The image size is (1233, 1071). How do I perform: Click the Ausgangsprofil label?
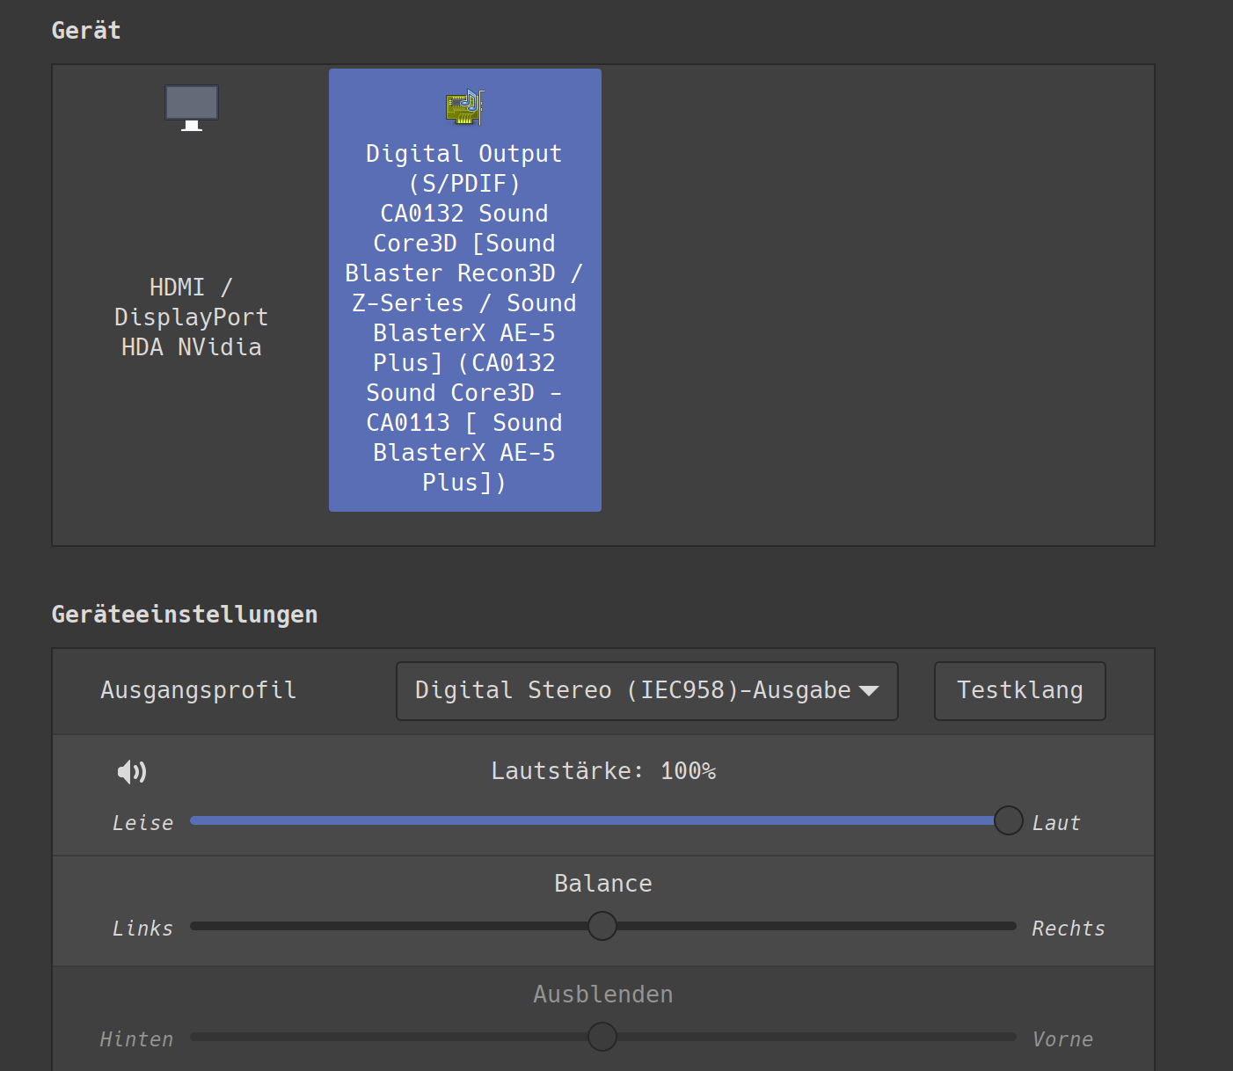198,690
